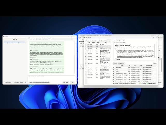Image resolution: width=166 pixels, height=125 pixels.
Task: Open the download link for participants.tsv
Action: [x=148, y=67]
